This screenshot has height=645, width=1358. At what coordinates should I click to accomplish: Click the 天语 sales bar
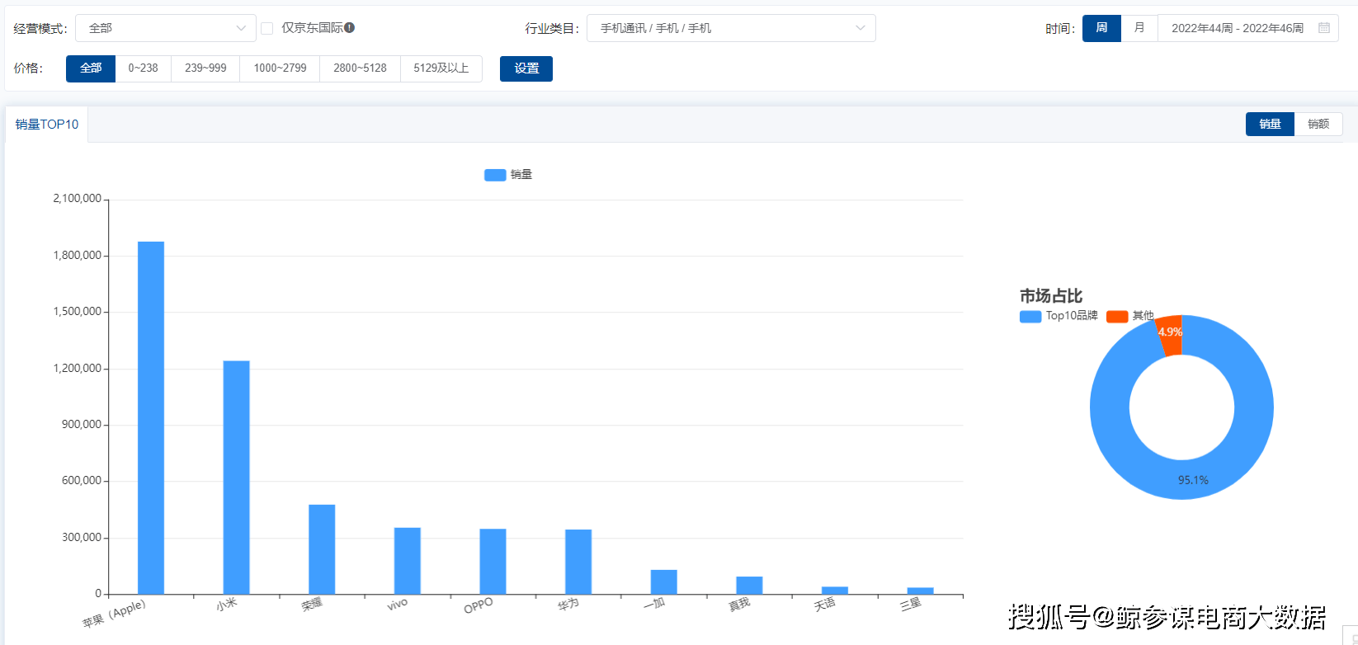(x=835, y=591)
